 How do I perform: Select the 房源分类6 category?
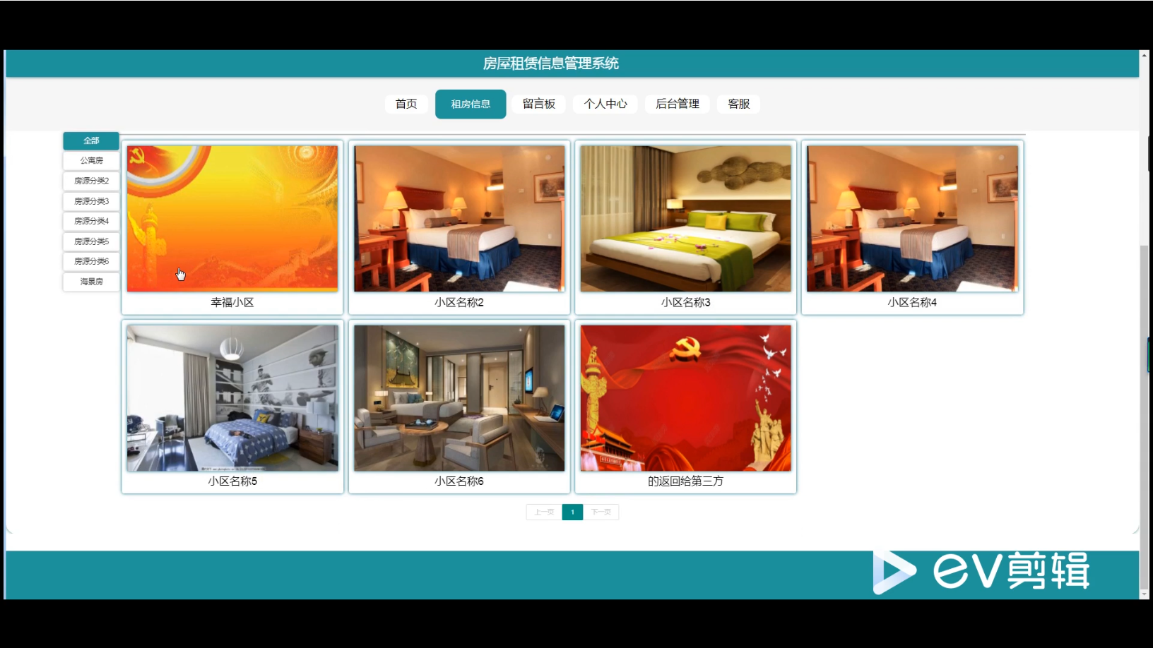click(91, 261)
